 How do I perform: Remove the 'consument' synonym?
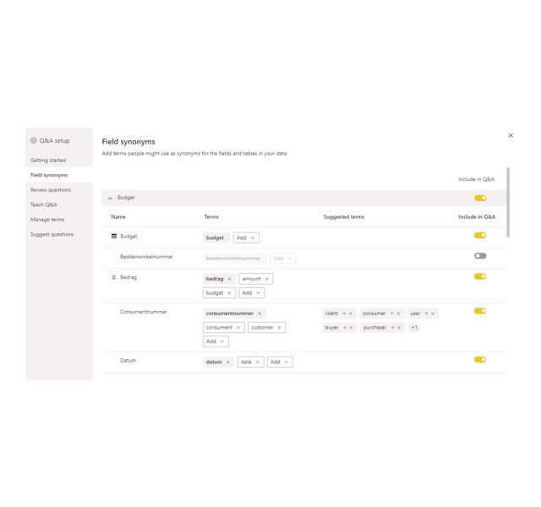pyautogui.click(x=238, y=327)
